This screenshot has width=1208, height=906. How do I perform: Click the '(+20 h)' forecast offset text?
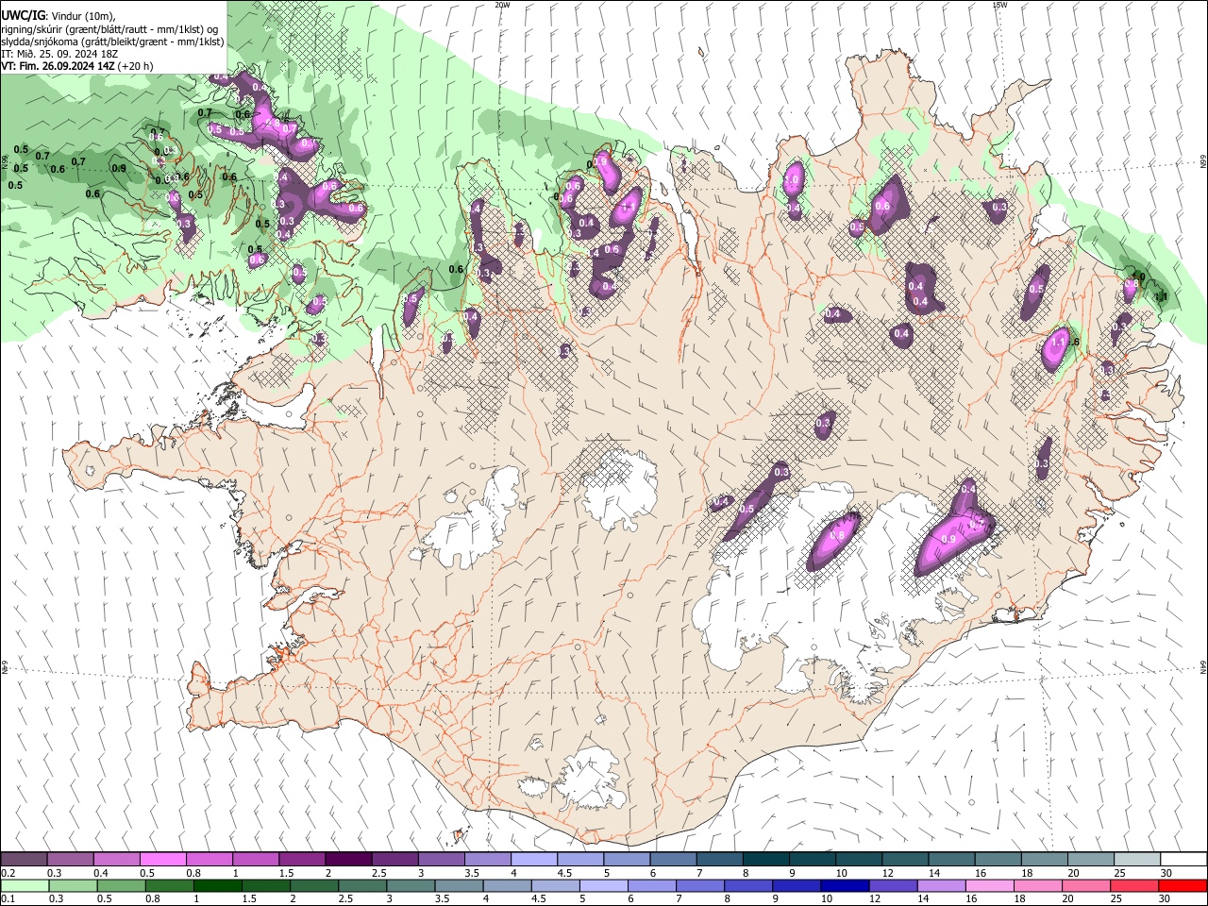pyautogui.click(x=136, y=66)
